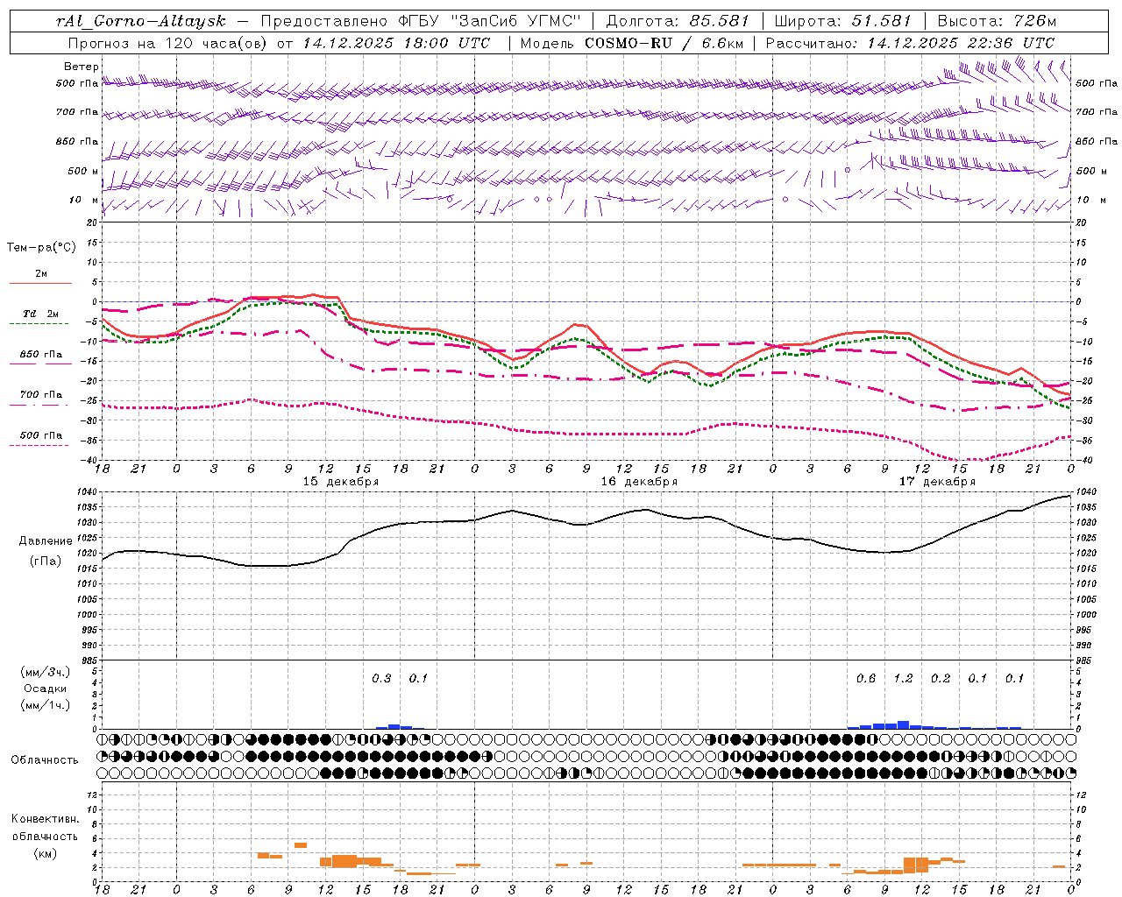This screenshot has width=1122, height=897.
Task: Click the forecast start time '14.12.2025 18:00 UTC'
Action: (396, 43)
